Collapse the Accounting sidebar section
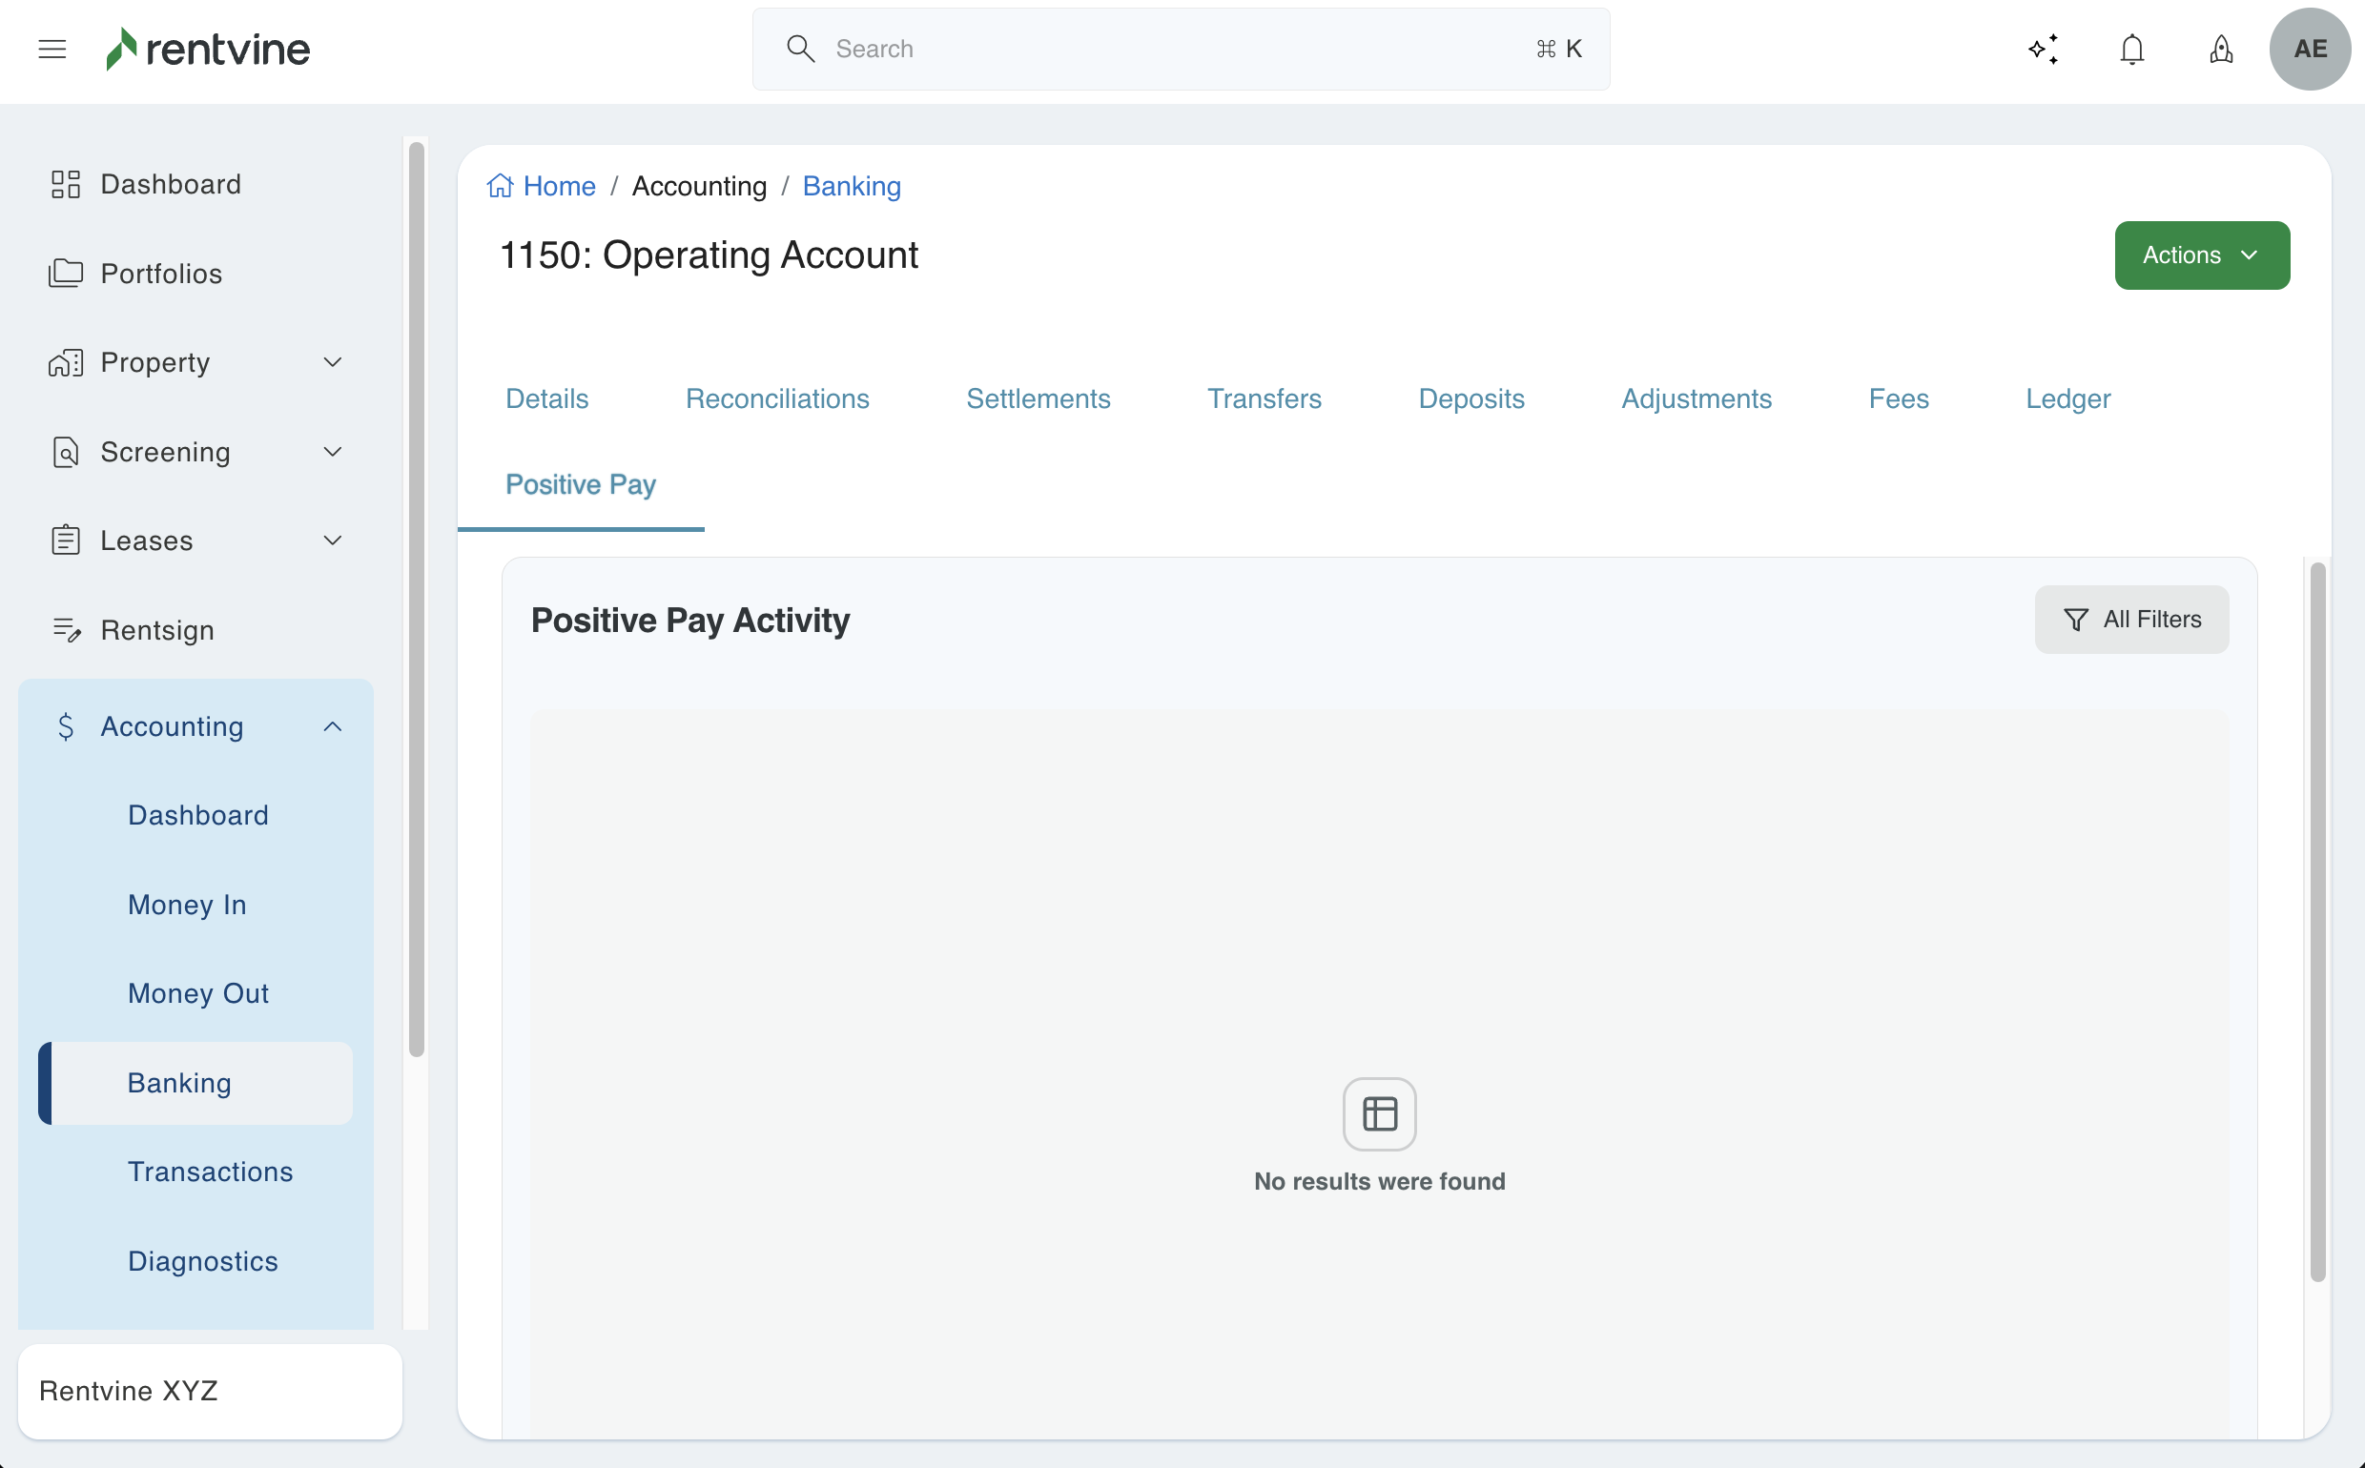 pos(332,726)
